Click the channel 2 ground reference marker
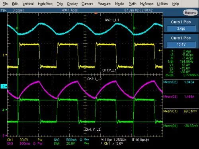Screen dimensions: 199x149 tap(4, 87)
